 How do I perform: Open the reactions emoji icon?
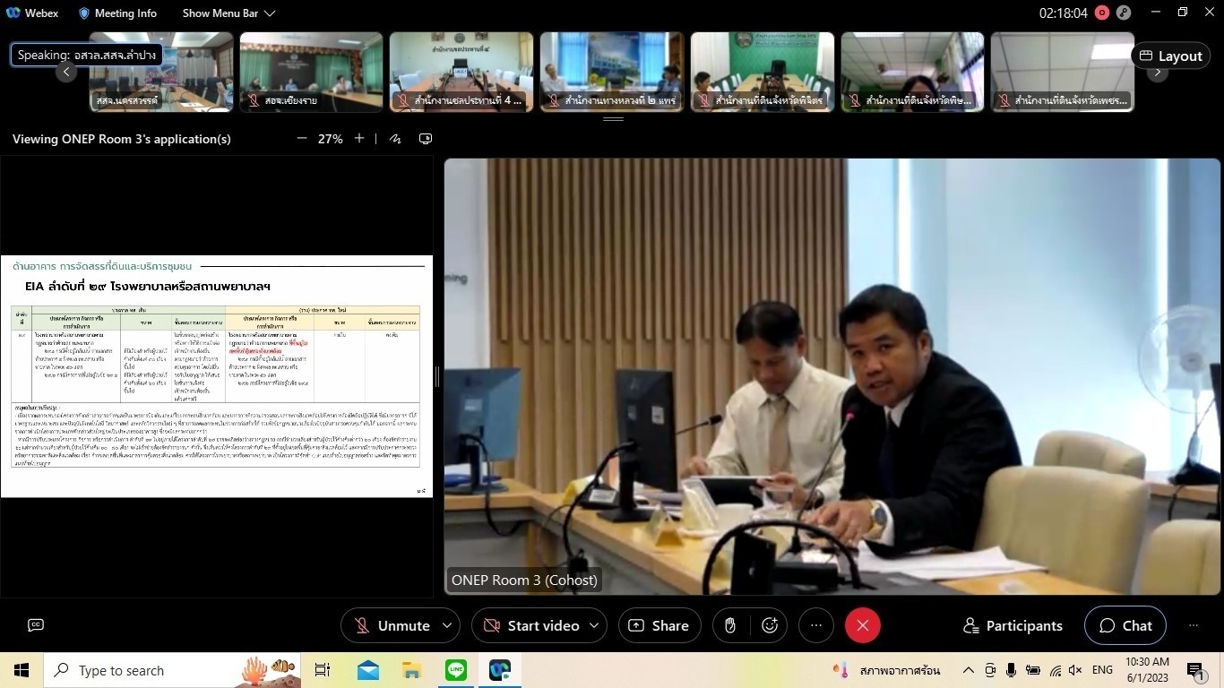[x=770, y=625]
